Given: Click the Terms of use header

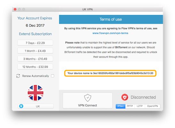Looking at the screenshot, I should click(x=111, y=20).
